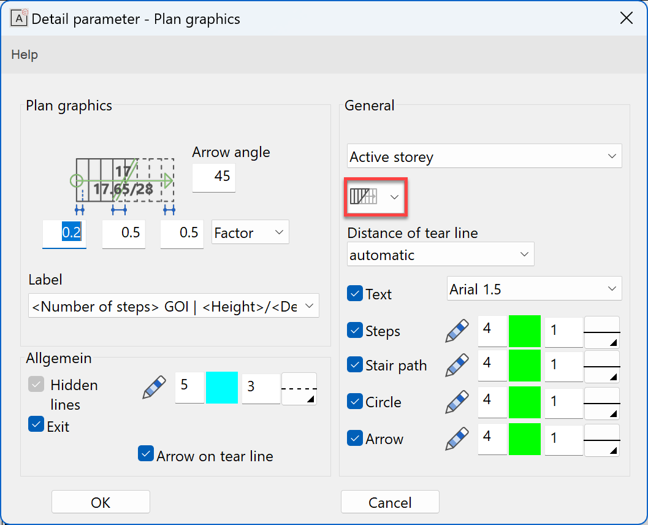Open the Distance of tear line dropdown
Screen dimensions: 648x525
tap(440, 255)
